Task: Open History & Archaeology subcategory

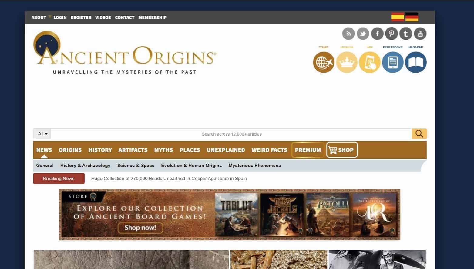Action: [85, 166]
